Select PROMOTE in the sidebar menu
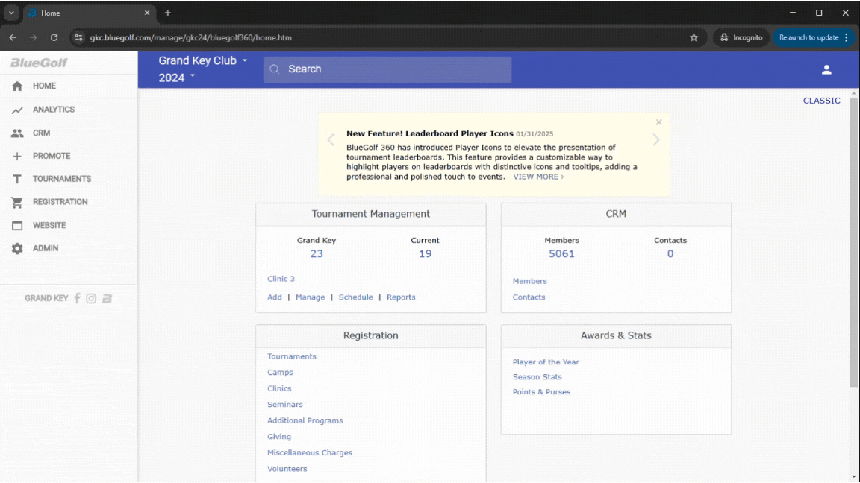Viewport: 860px width, 483px height. click(x=52, y=156)
